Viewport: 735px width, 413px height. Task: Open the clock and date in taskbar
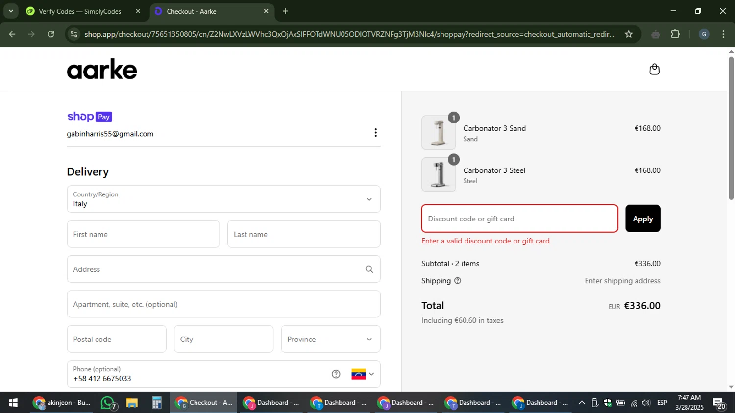pyautogui.click(x=689, y=403)
